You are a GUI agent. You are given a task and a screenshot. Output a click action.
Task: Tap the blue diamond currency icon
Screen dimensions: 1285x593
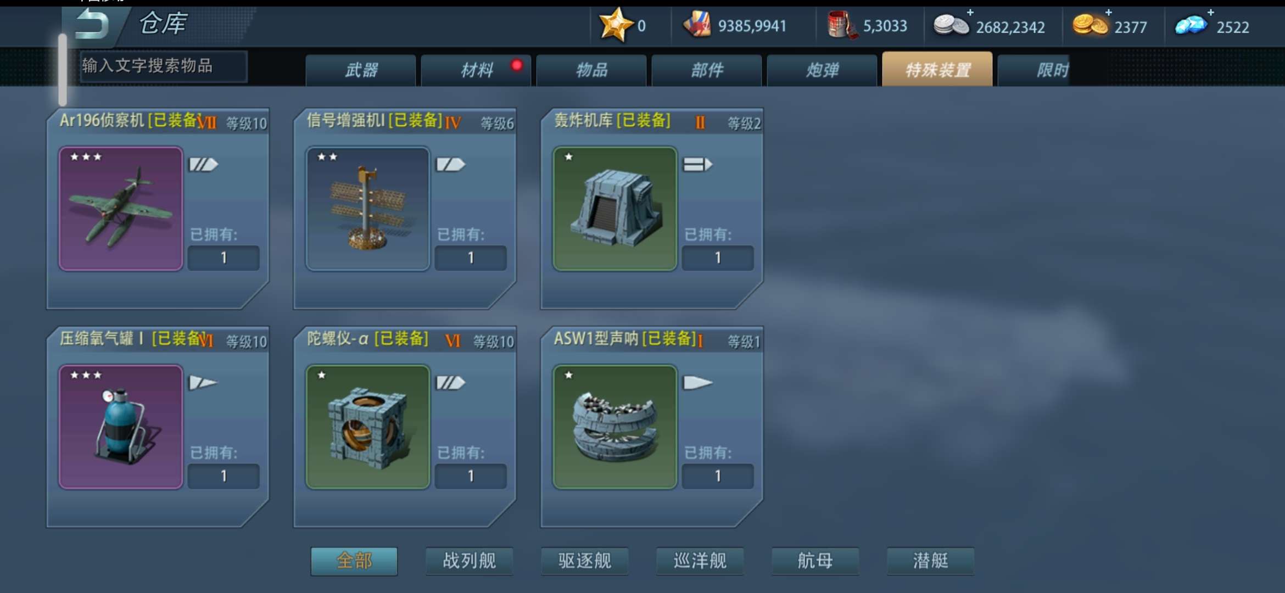point(1190,25)
